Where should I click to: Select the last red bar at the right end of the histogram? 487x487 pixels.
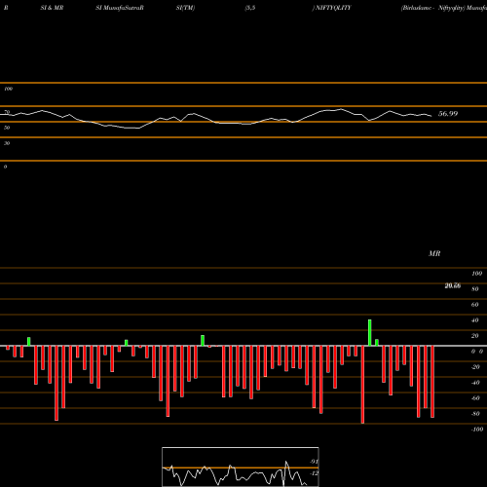(432, 382)
